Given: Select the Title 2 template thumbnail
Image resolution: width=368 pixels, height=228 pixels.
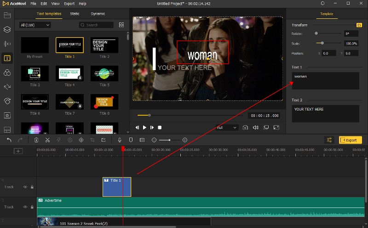Looking at the screenshot, I should [104, 45].
